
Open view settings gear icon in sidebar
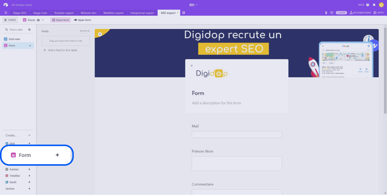pyautogui.click(x=29, y=30)
